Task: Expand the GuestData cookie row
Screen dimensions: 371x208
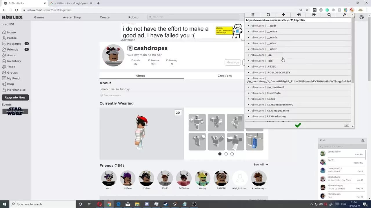Action: click(298, 93)
